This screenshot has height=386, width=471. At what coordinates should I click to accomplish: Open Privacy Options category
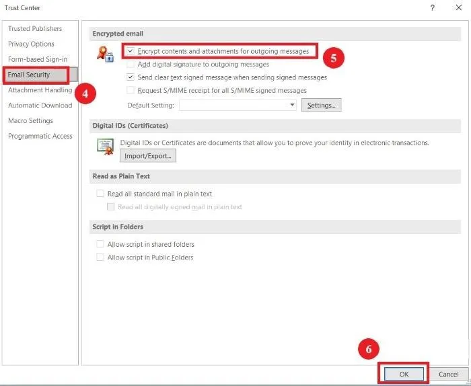coord(31,44)
